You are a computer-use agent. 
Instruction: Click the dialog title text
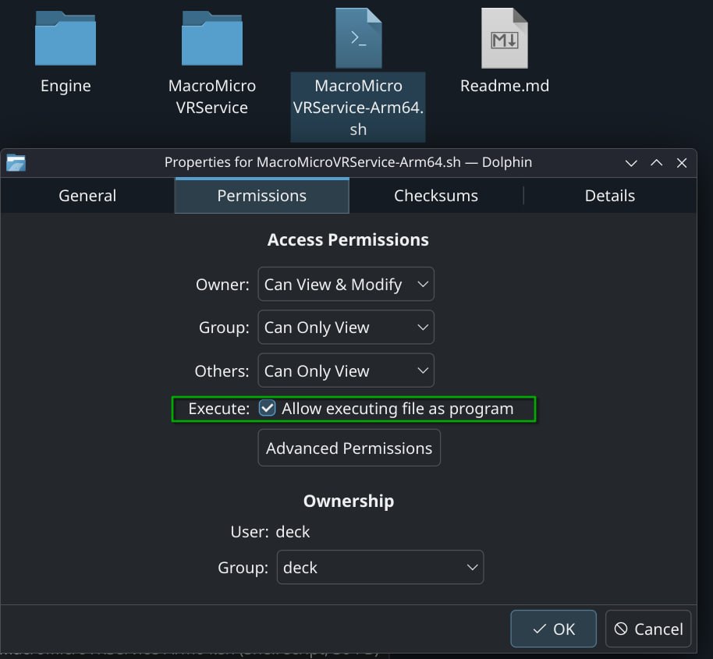tap(349, 162)
